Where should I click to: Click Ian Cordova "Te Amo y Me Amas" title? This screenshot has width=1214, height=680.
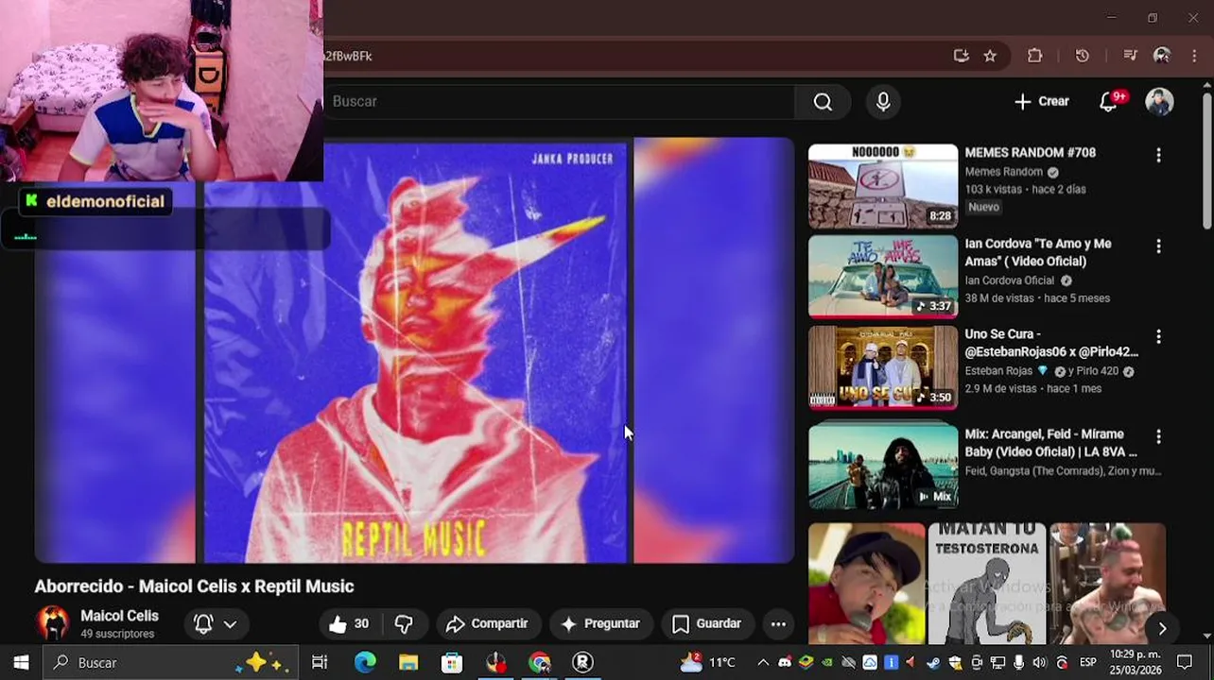(1037, 252)
